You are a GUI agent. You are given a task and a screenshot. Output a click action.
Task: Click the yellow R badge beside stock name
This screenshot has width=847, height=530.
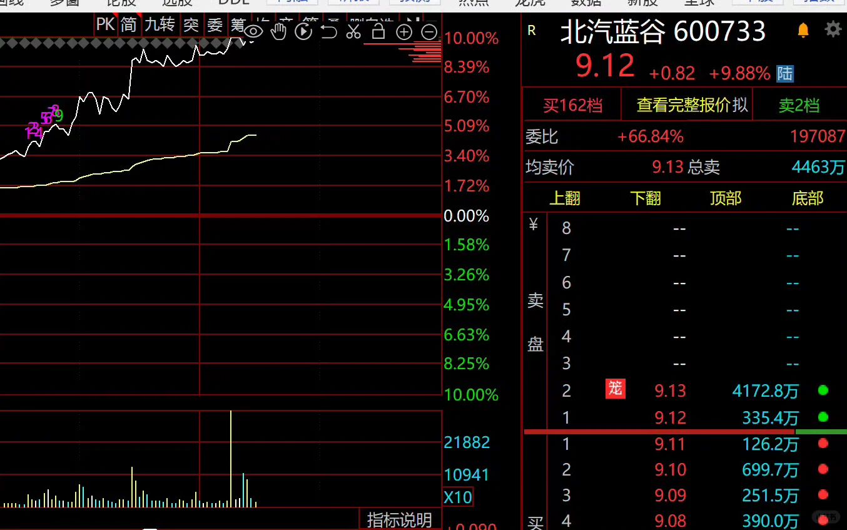pyautogui.click(x=532, y=30)
